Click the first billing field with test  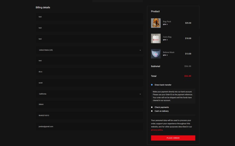(89, 17)
